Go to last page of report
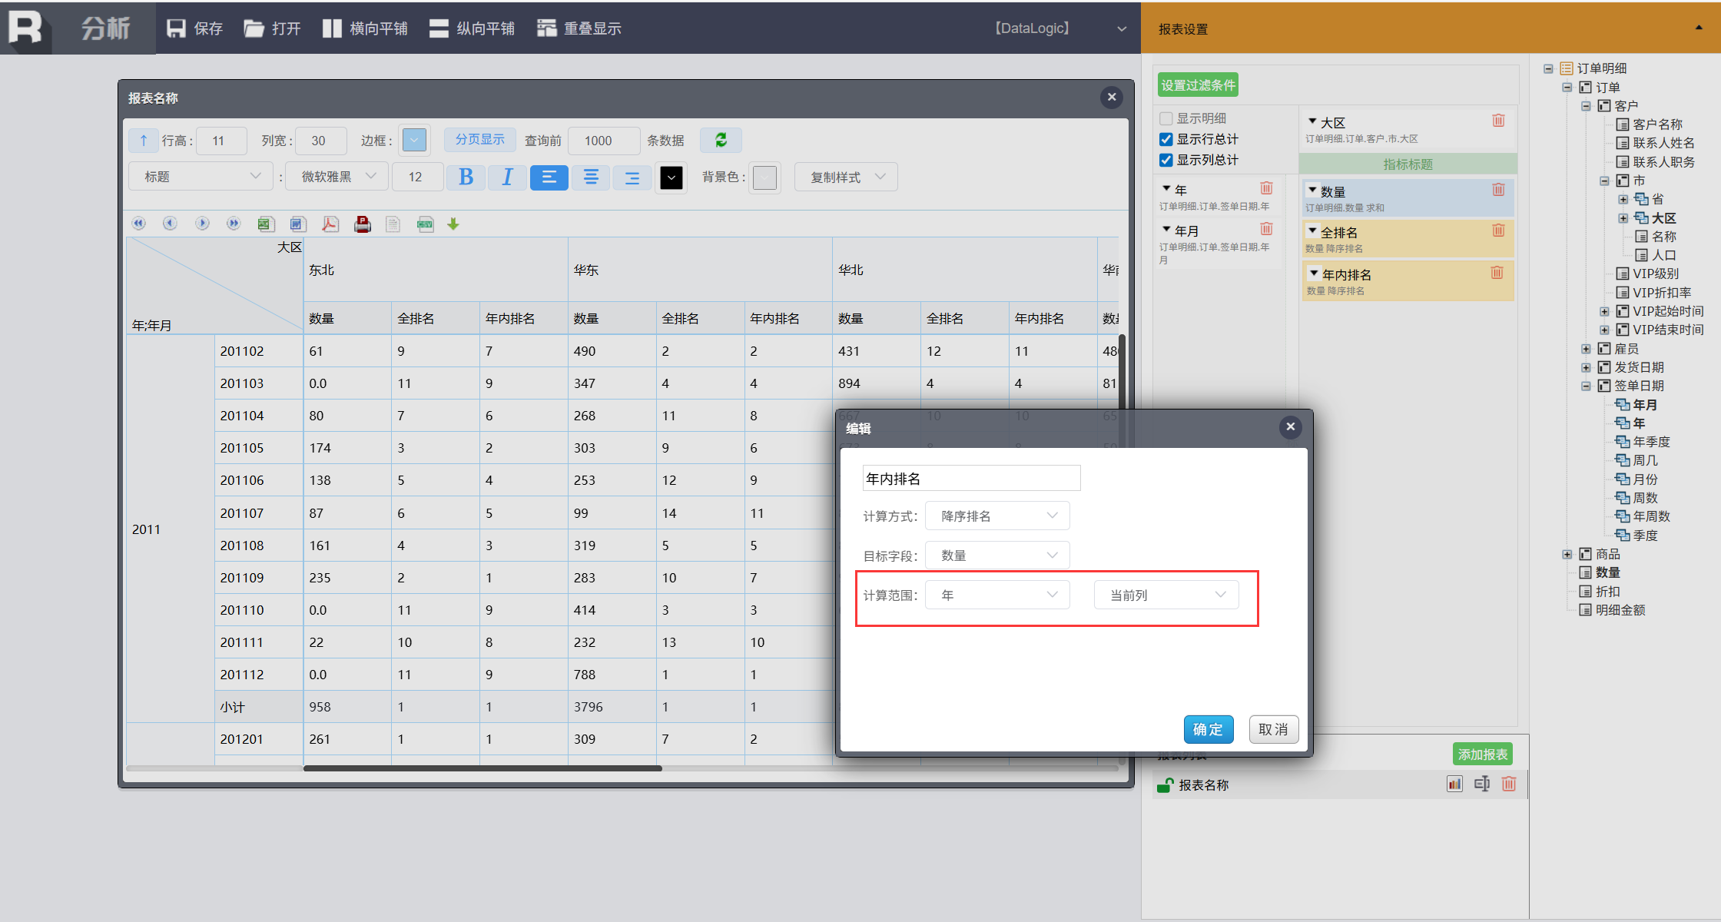This screenshot has height=922, width=1721. [x=234, y=224]
